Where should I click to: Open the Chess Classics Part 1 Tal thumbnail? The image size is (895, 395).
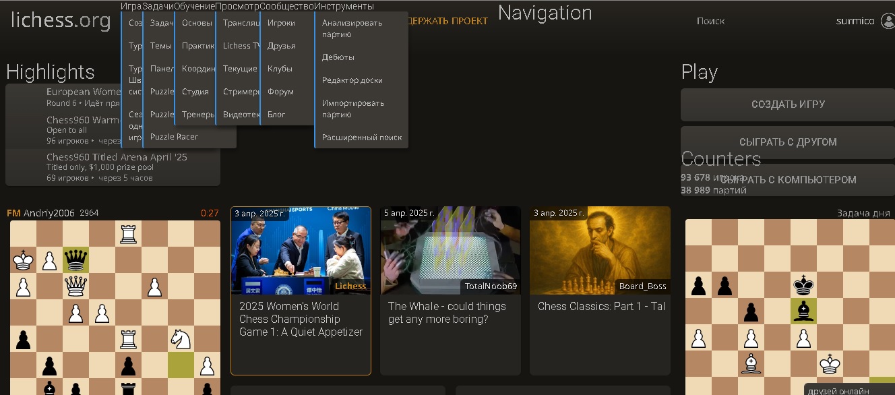coord(600,251)
